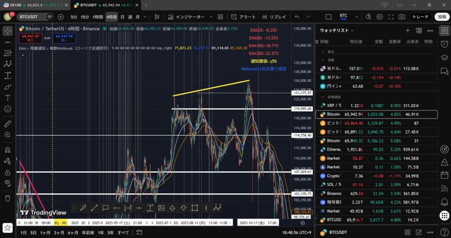Select the Text drawing tool
Viewport: 451px width, 238px height.
tap(7, 97)
